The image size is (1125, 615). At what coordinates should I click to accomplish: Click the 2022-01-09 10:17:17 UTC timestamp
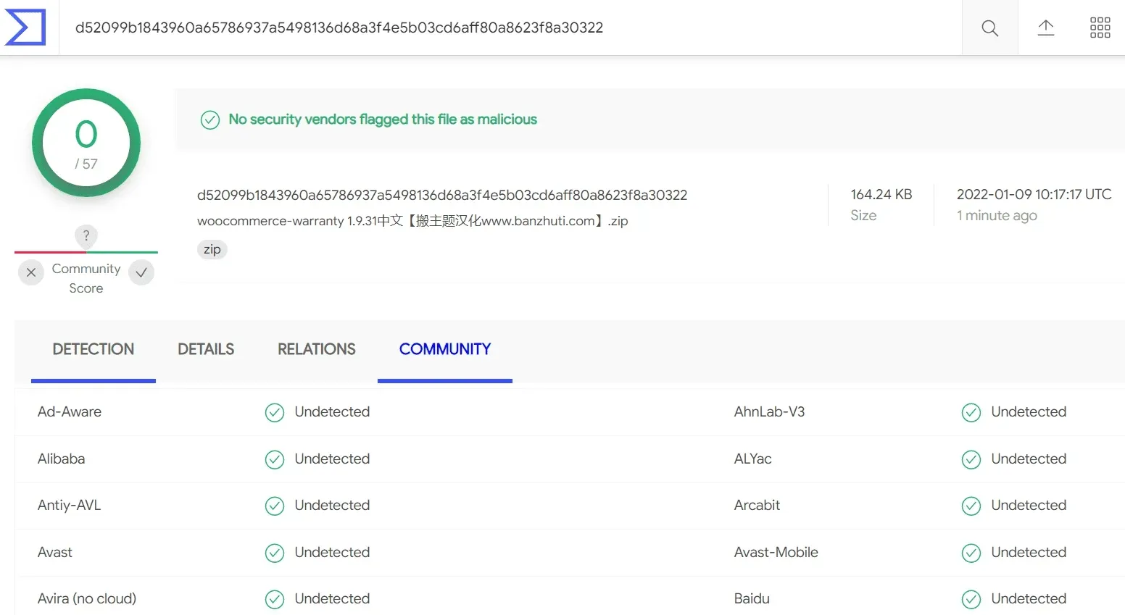[x=1034, y=194]
